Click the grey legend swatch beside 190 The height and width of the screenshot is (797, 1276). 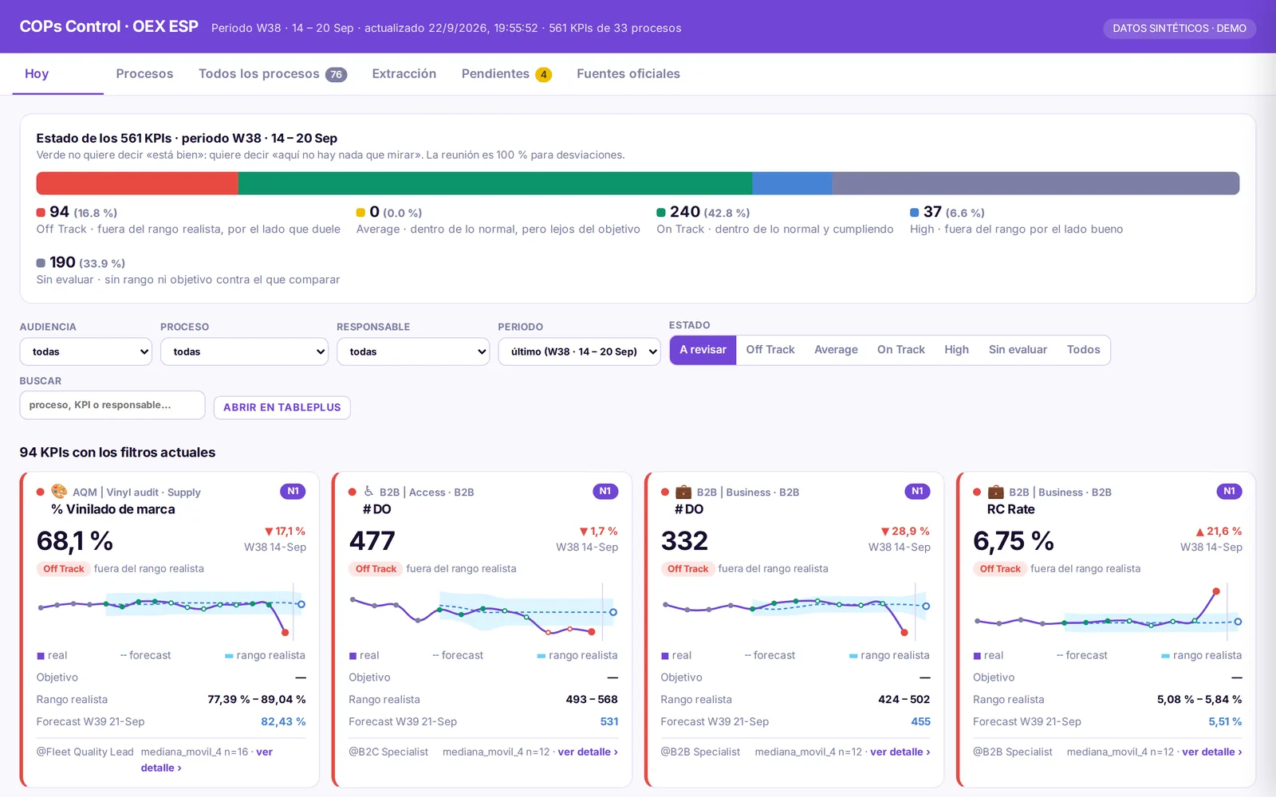[x=41, y=263]
